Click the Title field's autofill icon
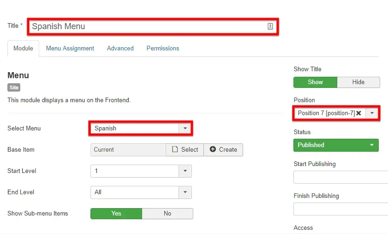388x234 pixels. pos(270,26)
